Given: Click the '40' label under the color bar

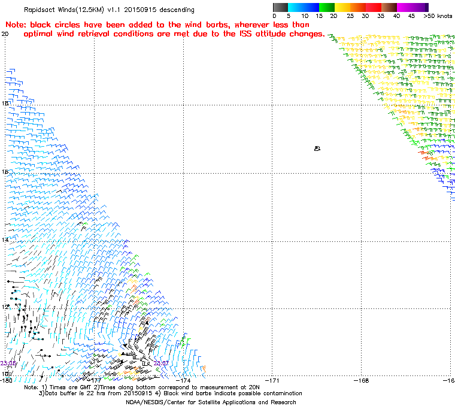Looking at the screenshot, I should [396, 16].
